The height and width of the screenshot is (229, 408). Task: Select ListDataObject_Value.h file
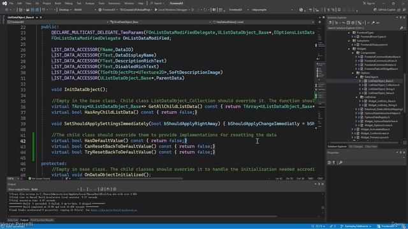pos(381,93)
